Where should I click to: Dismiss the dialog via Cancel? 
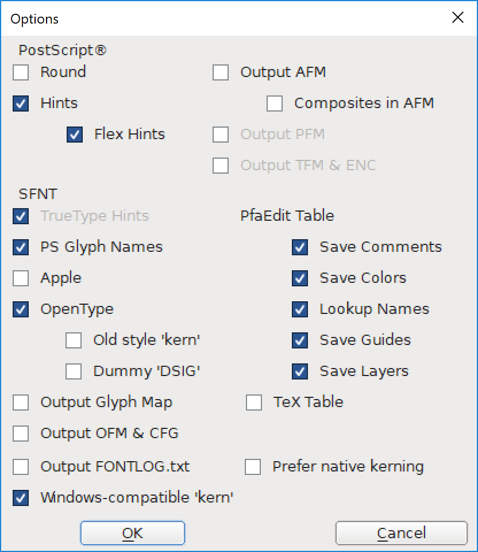tap(401, 533)
